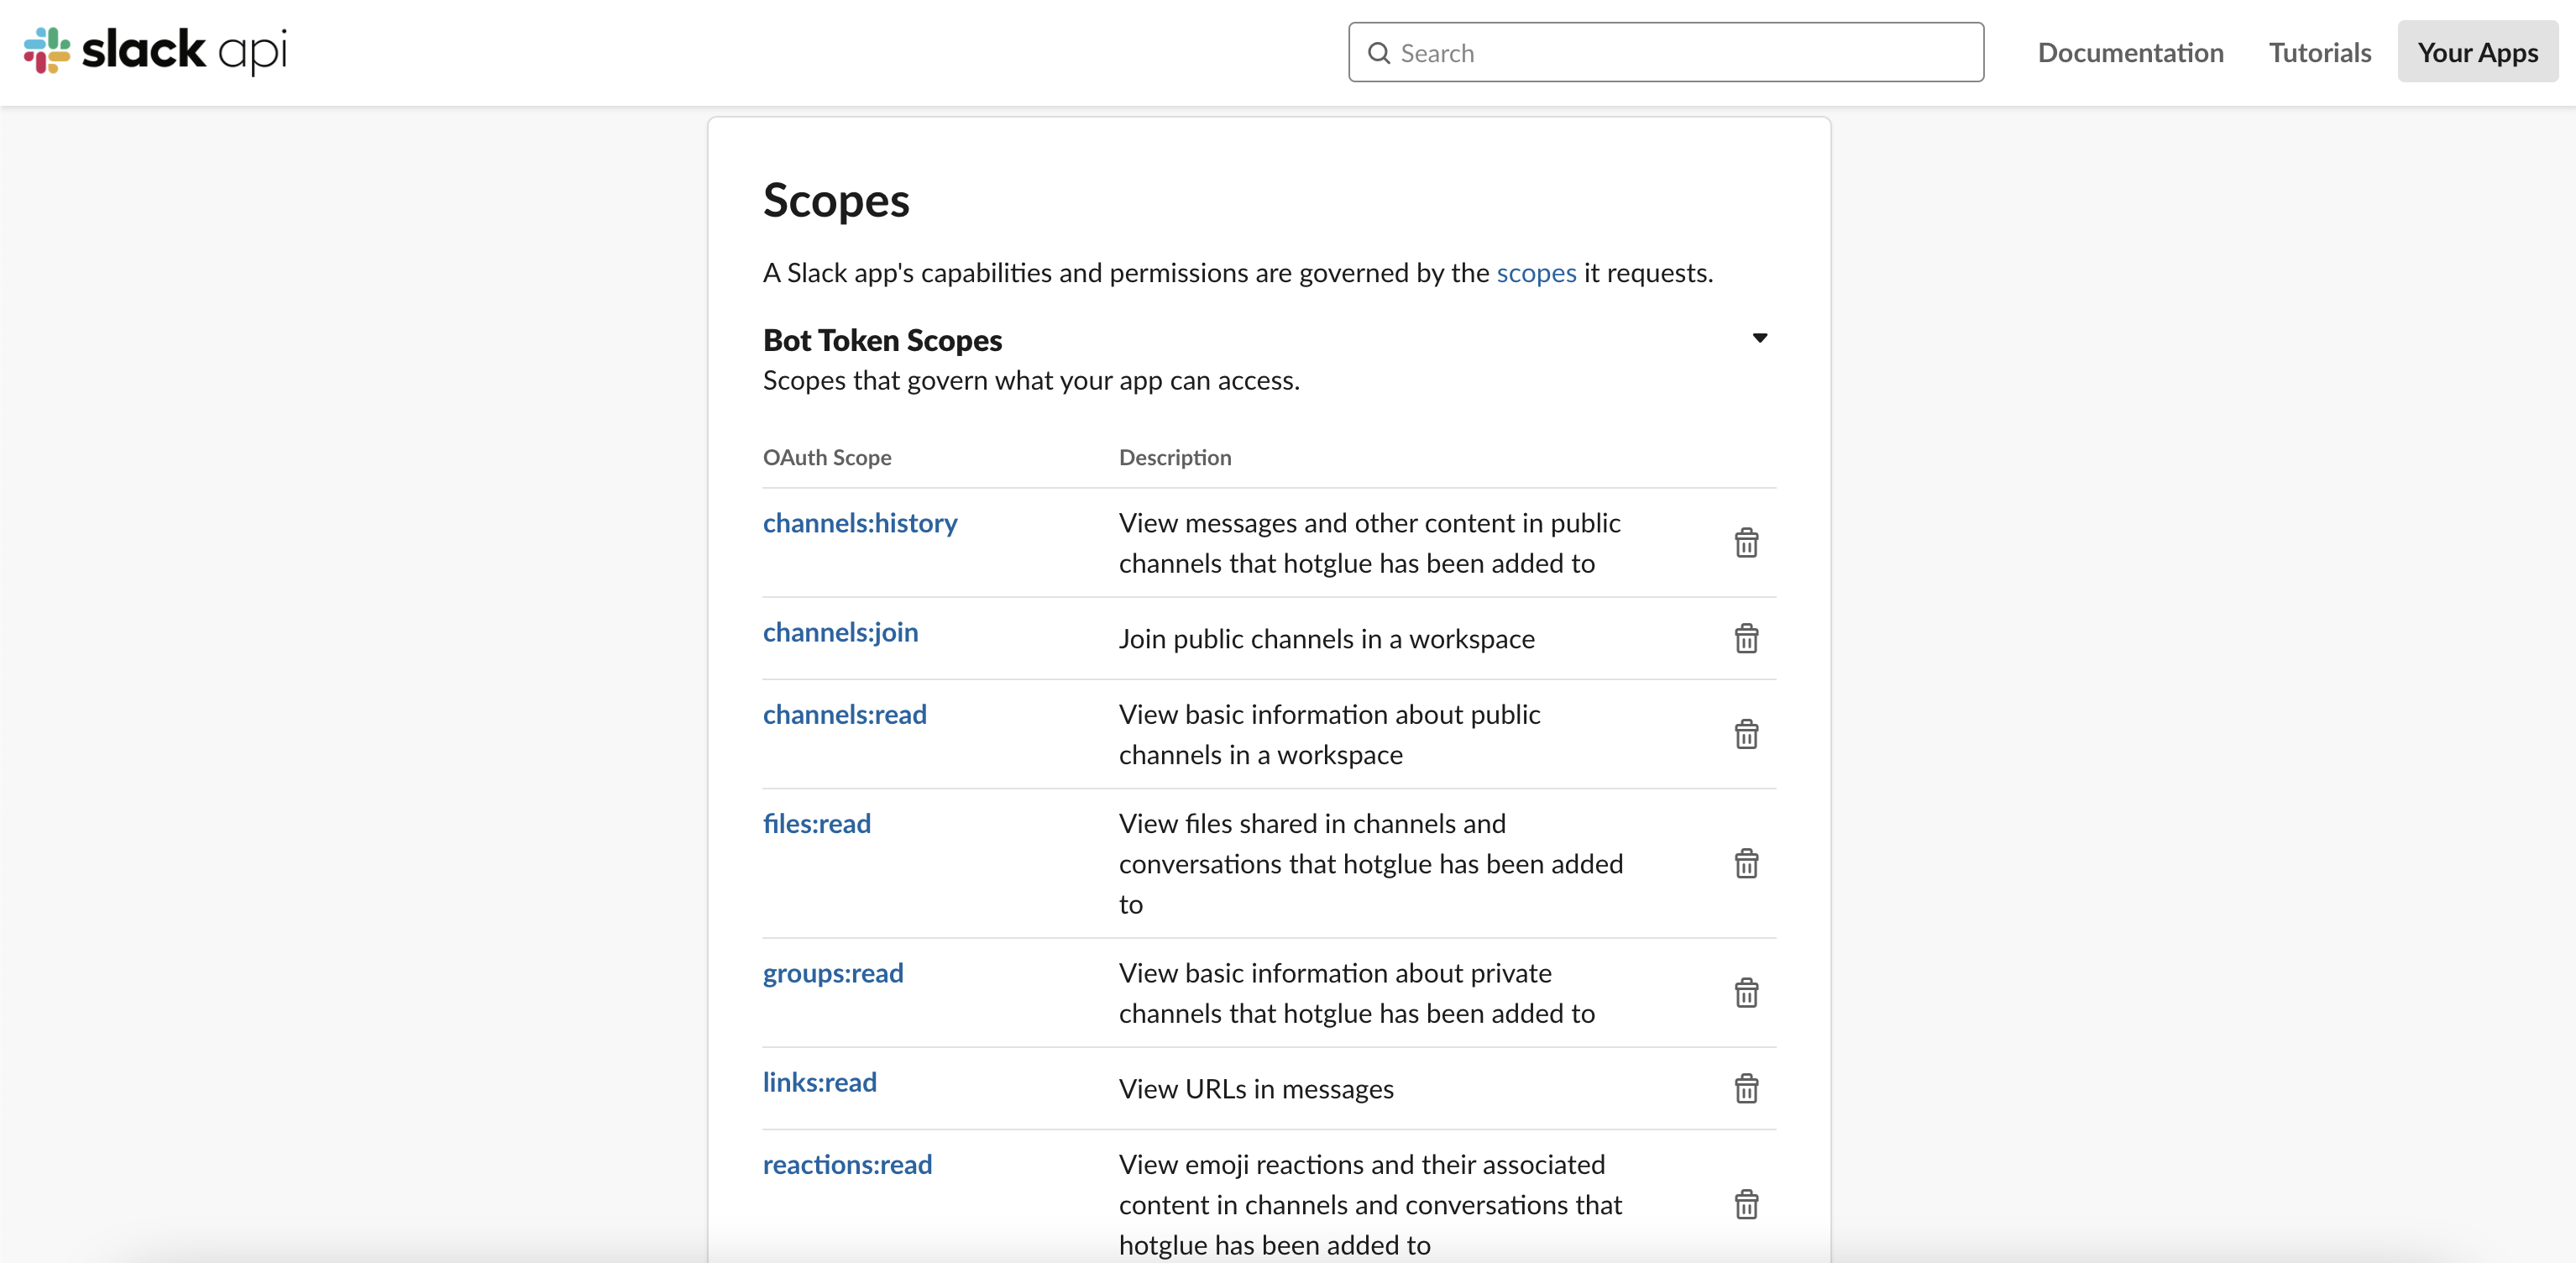The image size is (2576, 1263).
Task: Focus the Search input field
Action: click(x=1680, y=53)
